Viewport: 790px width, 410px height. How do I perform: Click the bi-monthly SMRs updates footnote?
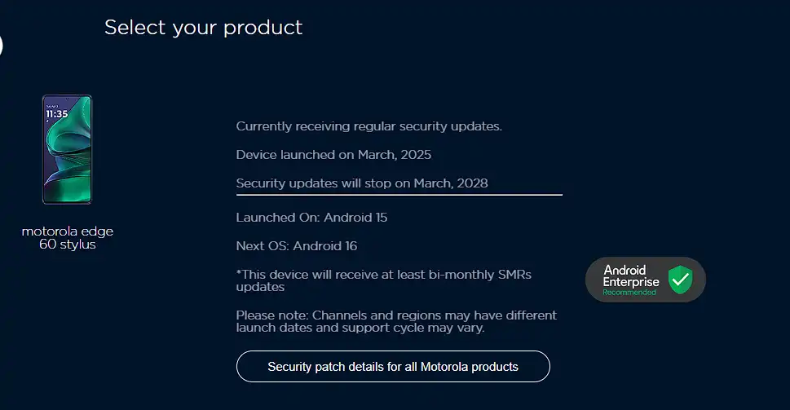tap(383, 280)
